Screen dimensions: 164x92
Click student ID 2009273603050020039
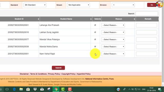tap(18, 47)
